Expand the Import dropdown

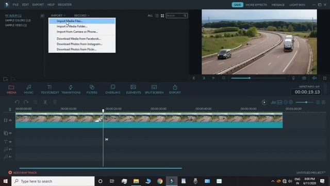click(x=58, y=16)
